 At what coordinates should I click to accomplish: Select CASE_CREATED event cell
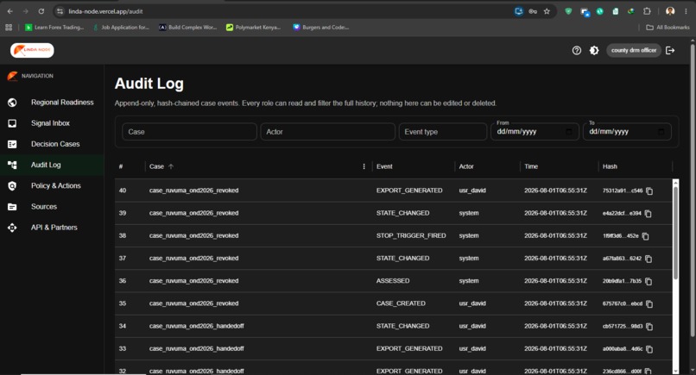[401, 303]
